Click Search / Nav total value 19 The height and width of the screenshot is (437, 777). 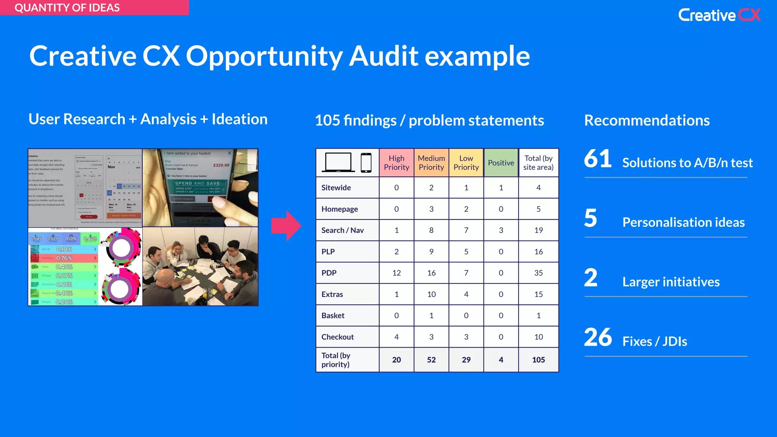pos(538,230)
